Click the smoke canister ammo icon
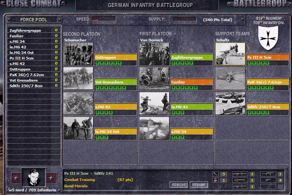This screenshot has width=292, height=195. [x=215, y=180]
